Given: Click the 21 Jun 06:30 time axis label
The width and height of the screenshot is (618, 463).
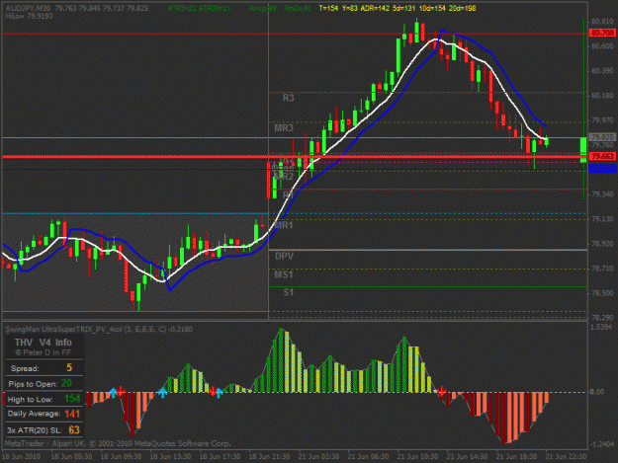Looking at the screenshot, I should (x=368, y=457).
